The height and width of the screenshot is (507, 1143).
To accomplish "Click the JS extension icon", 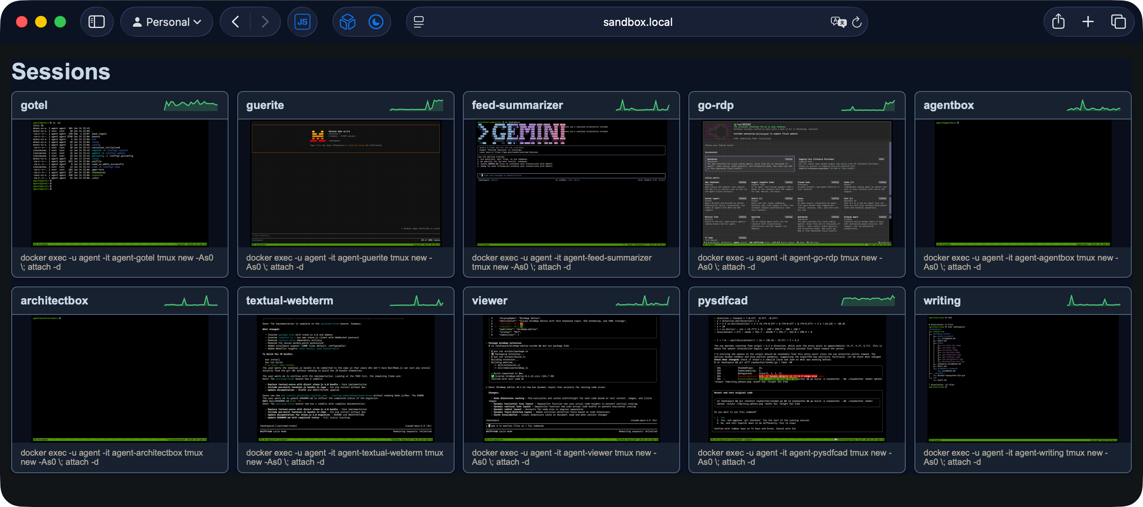I will coord(302,22).
